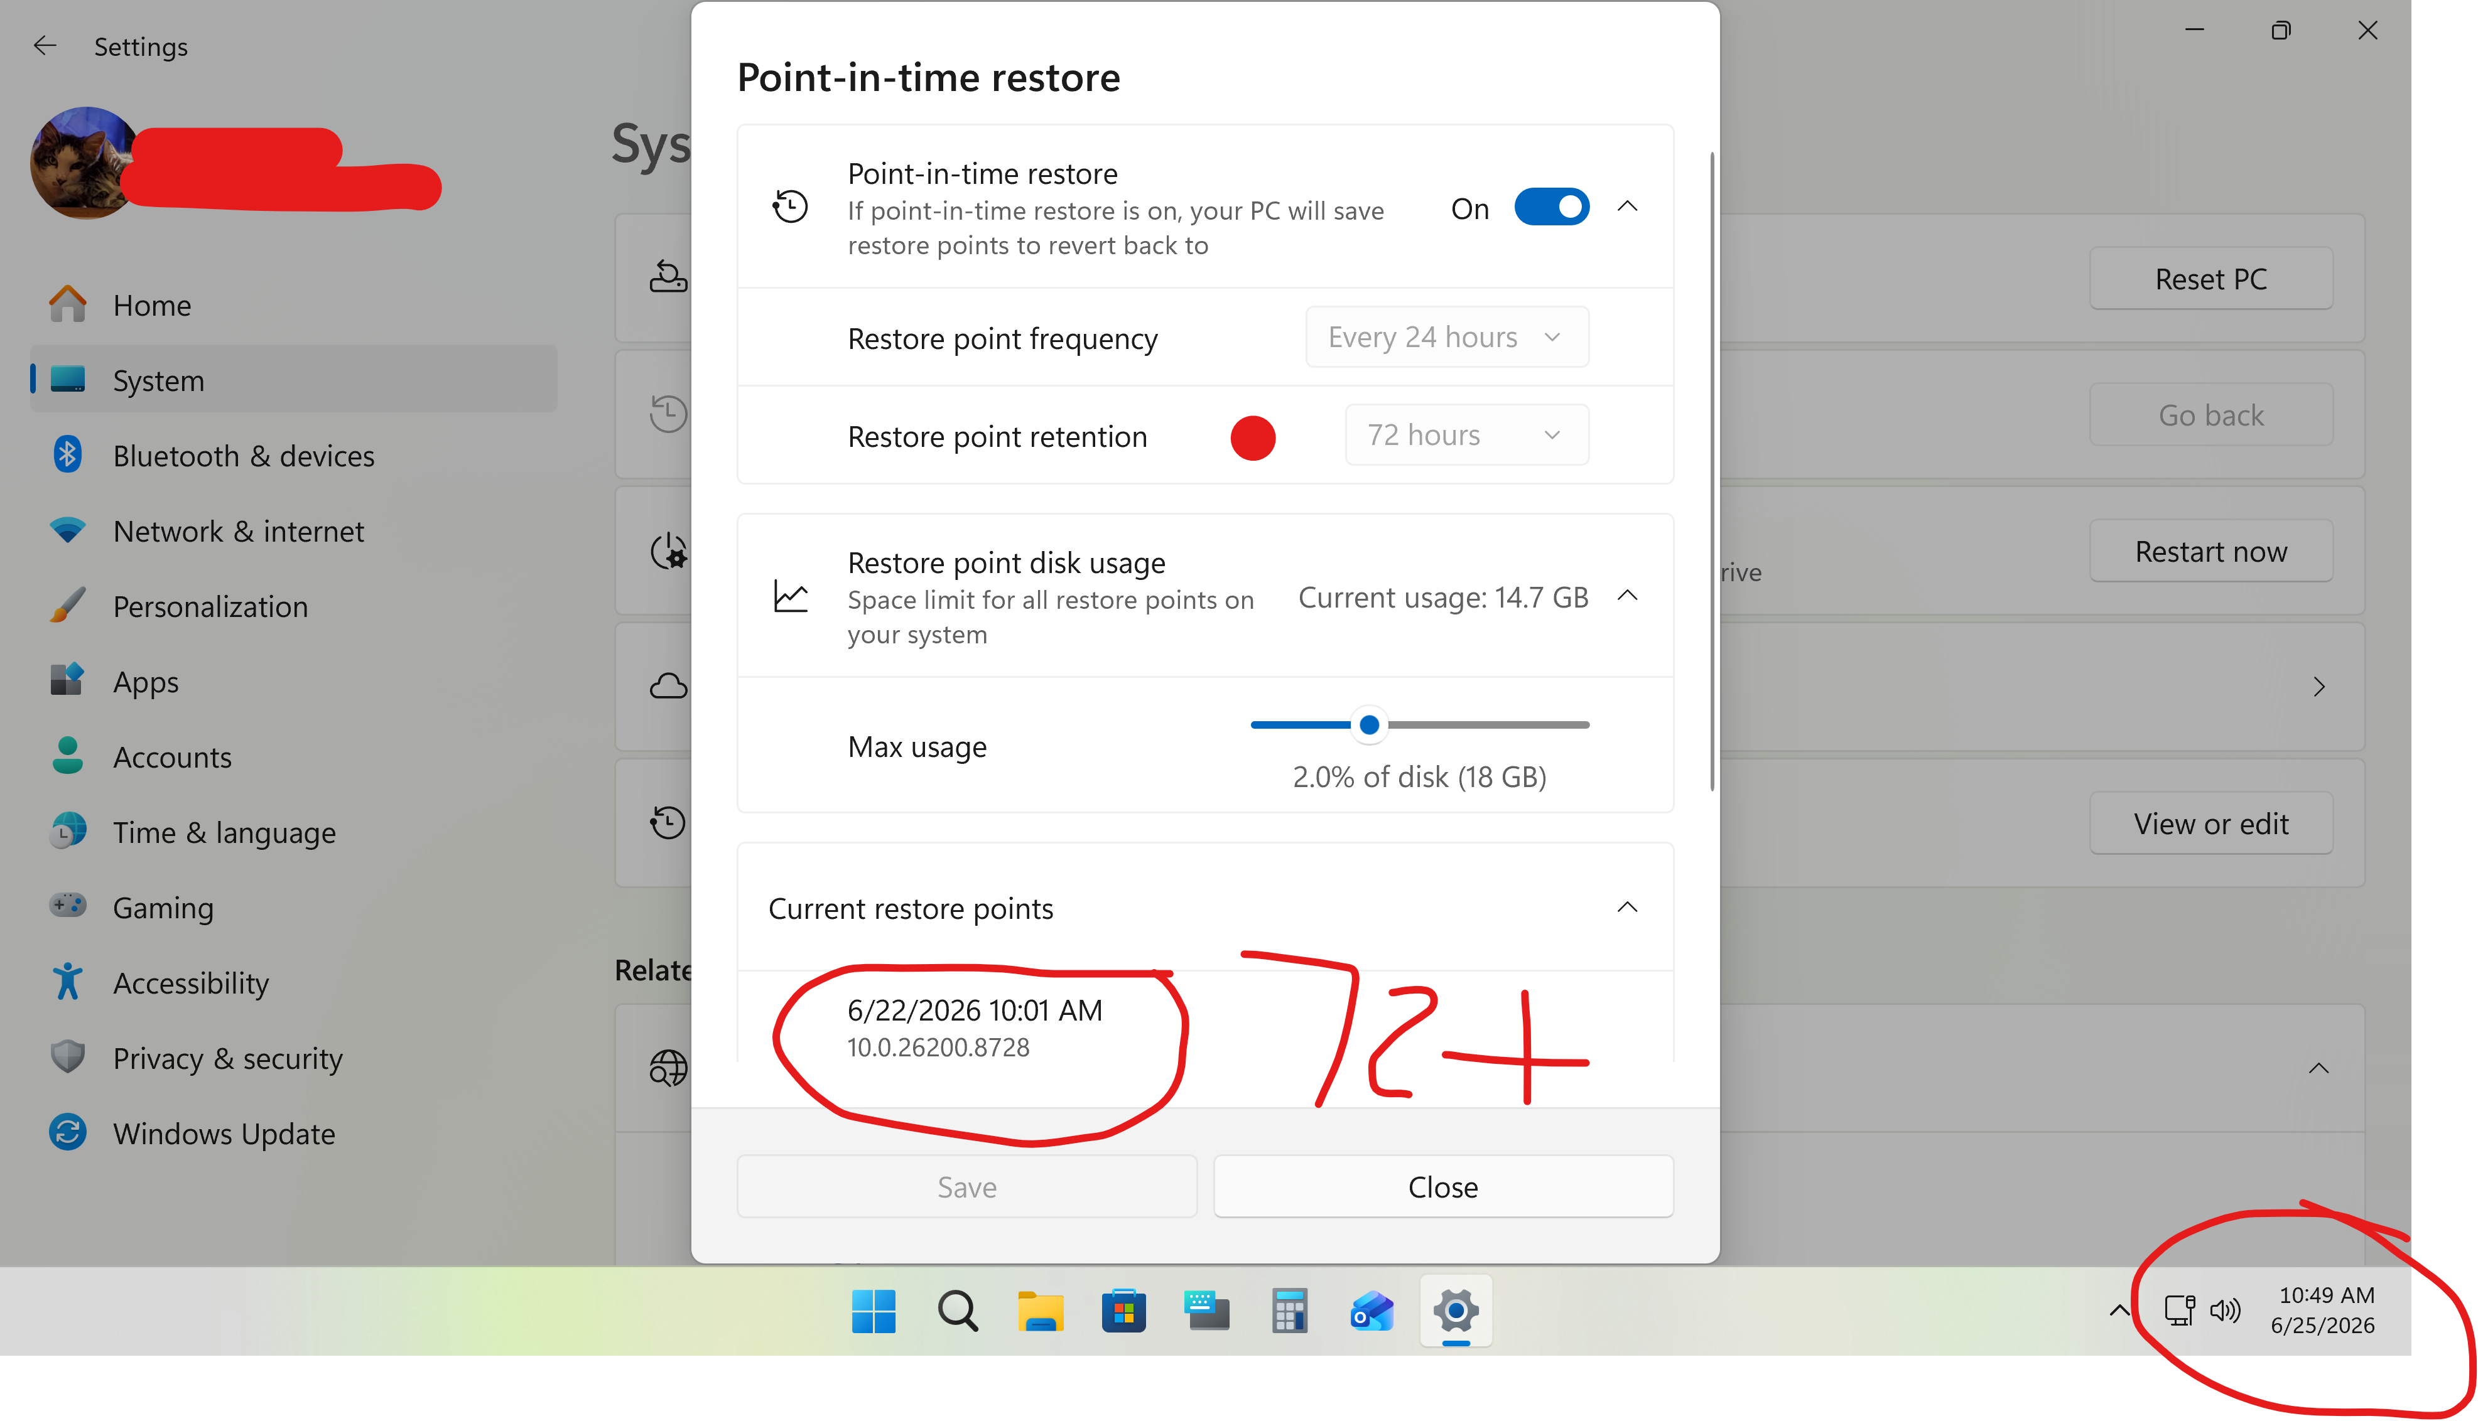This screenshot has height=1421, width=2478.
Task: Click the disk usage chart icon
Action: pos(790,596)
